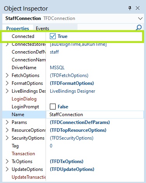Expand the ConnectedStoredUsage property
Viewport: 146px width, 183px height.
tap(7, 44)
